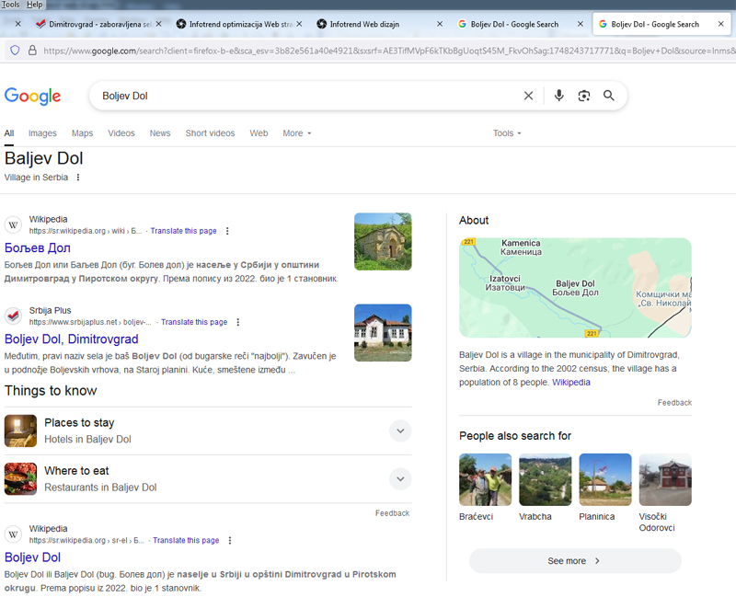The height and width of the screenshot is (597, 736).
Task: Click the Srbija Plus favicon
Action: 13,316
